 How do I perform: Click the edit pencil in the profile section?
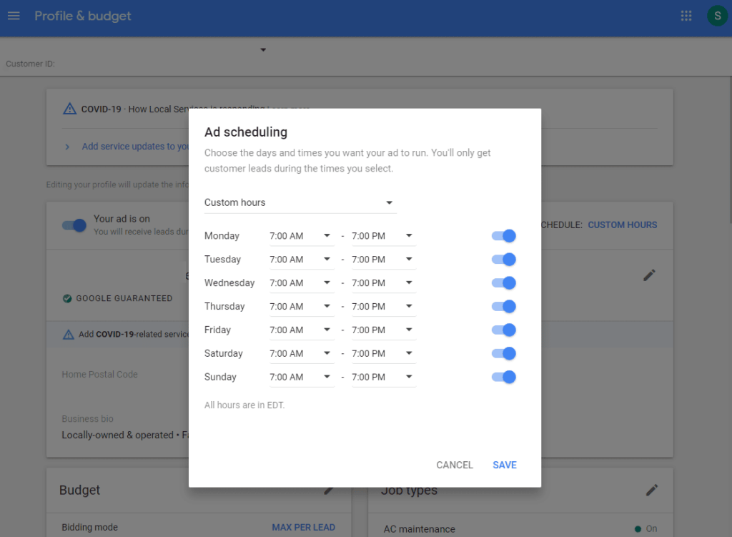click(649, 275)
